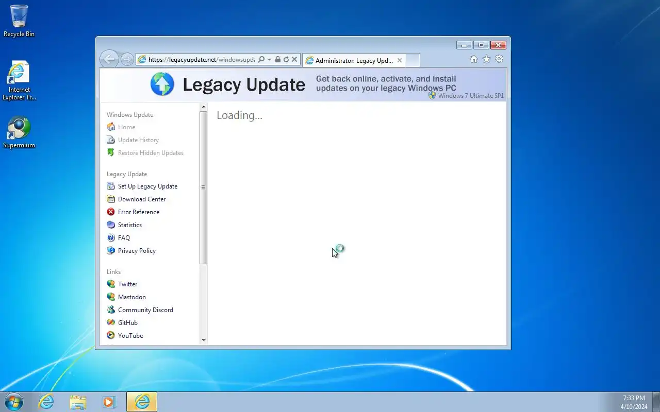Click the sidebar scroll down arrow
The width and height of the screenshot is (660, 412).
click(x=203, y=340)
